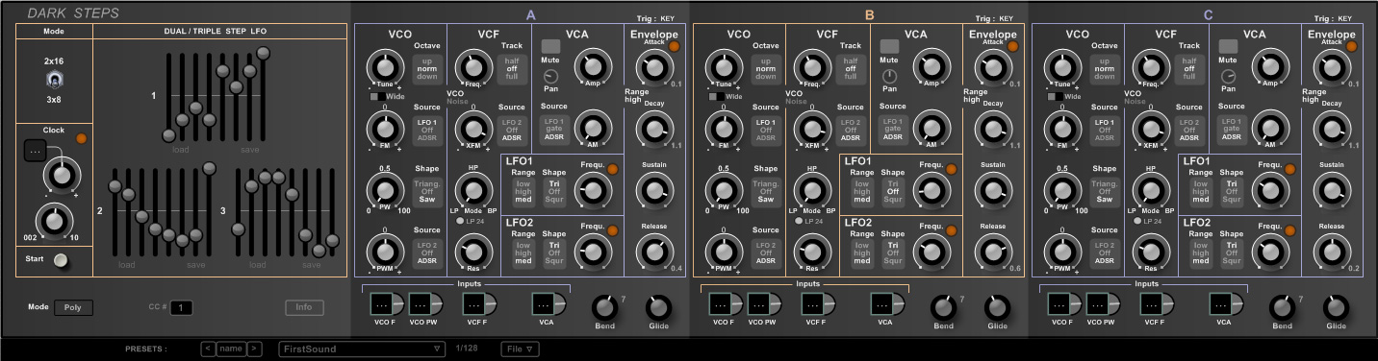
Task: Click 'save' under step LFO 1
Action: (x=249, y=149)
